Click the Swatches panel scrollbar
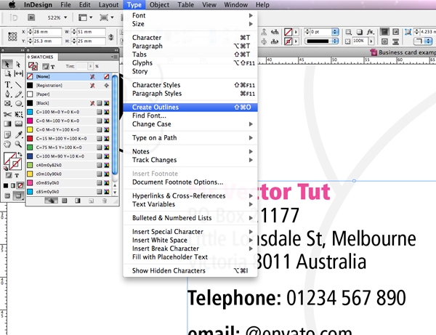Image resolution: width=436 pixels, height=335 pixels. click(115, 125)
